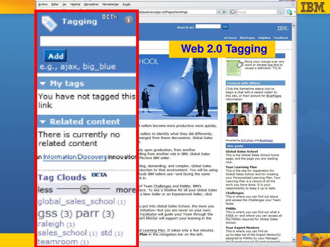
Task: Open the BluePages navigation link
Action: 247,38
